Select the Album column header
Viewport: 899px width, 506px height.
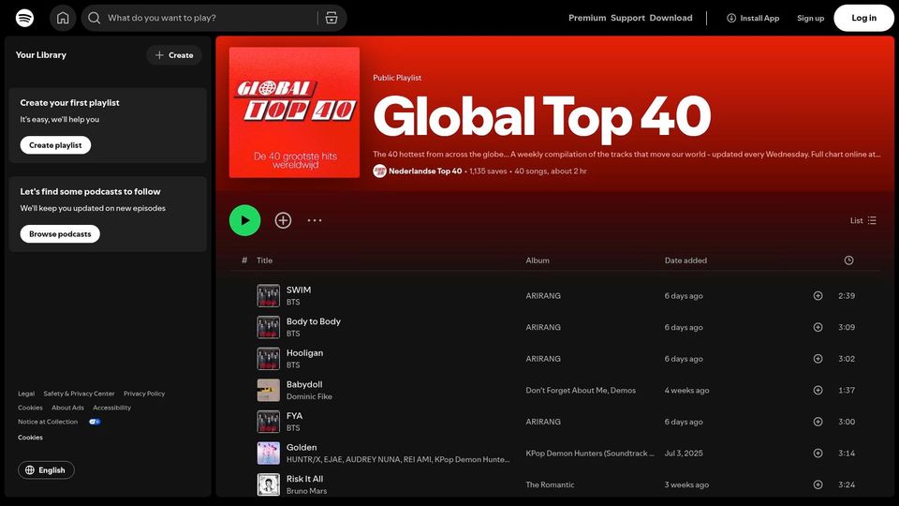coord(538,260)
